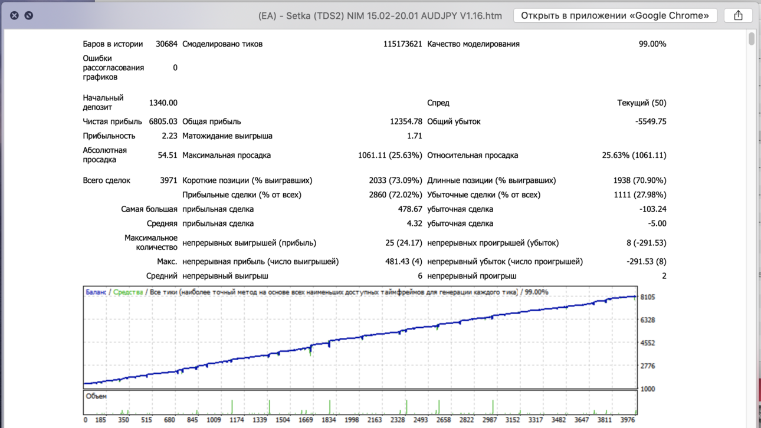Click the Максимальная просадка label
The image size is (761, 428).
click(x=227, y=155)
